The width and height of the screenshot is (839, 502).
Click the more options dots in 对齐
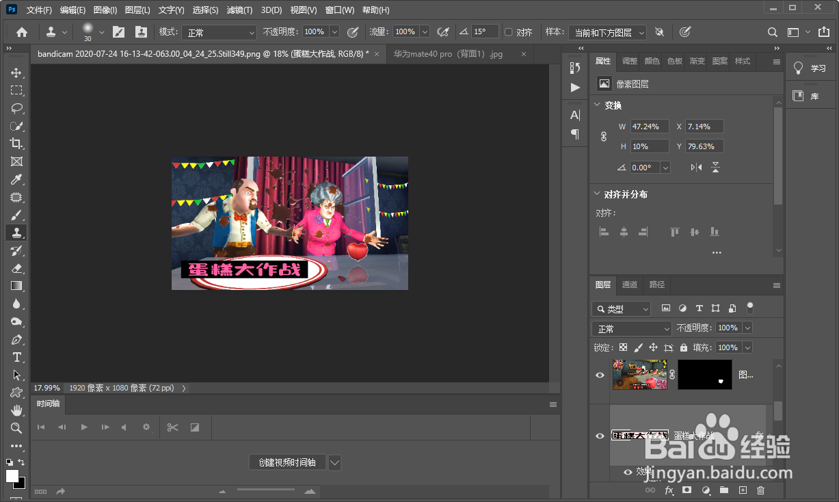pos(716,252)
